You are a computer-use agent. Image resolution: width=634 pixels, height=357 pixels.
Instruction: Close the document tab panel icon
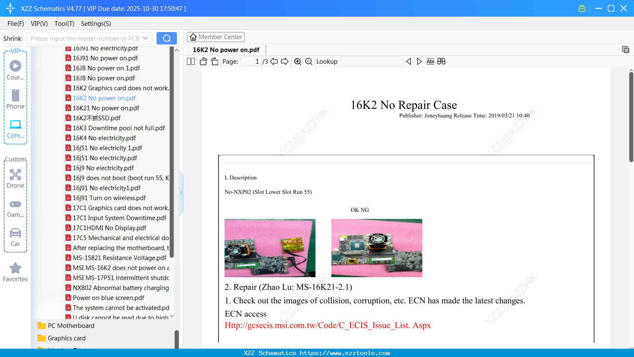(x=625, y=50)
